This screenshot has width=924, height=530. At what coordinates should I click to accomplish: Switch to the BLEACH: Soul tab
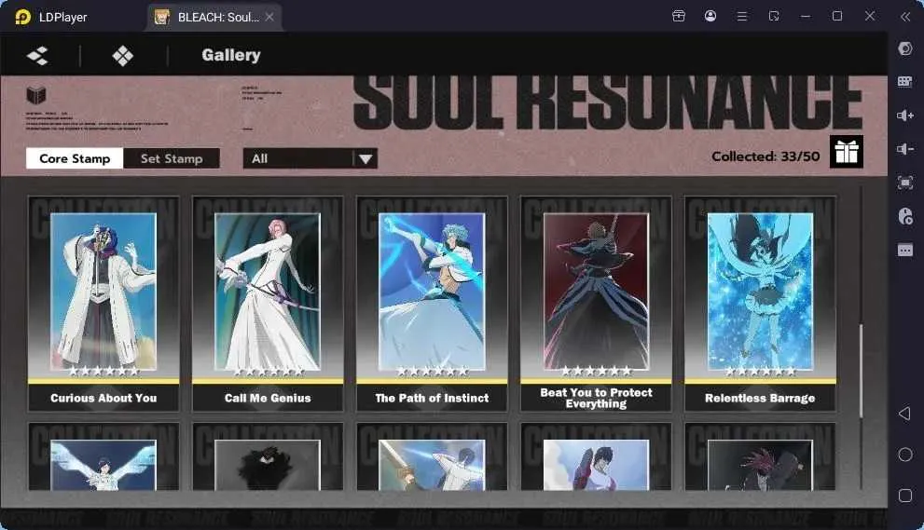[214, 17]
